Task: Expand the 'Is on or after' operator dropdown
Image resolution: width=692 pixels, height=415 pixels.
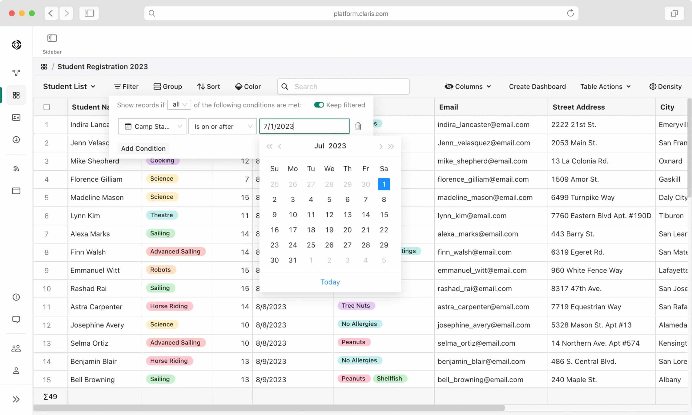Action: [x=222, y=126]
